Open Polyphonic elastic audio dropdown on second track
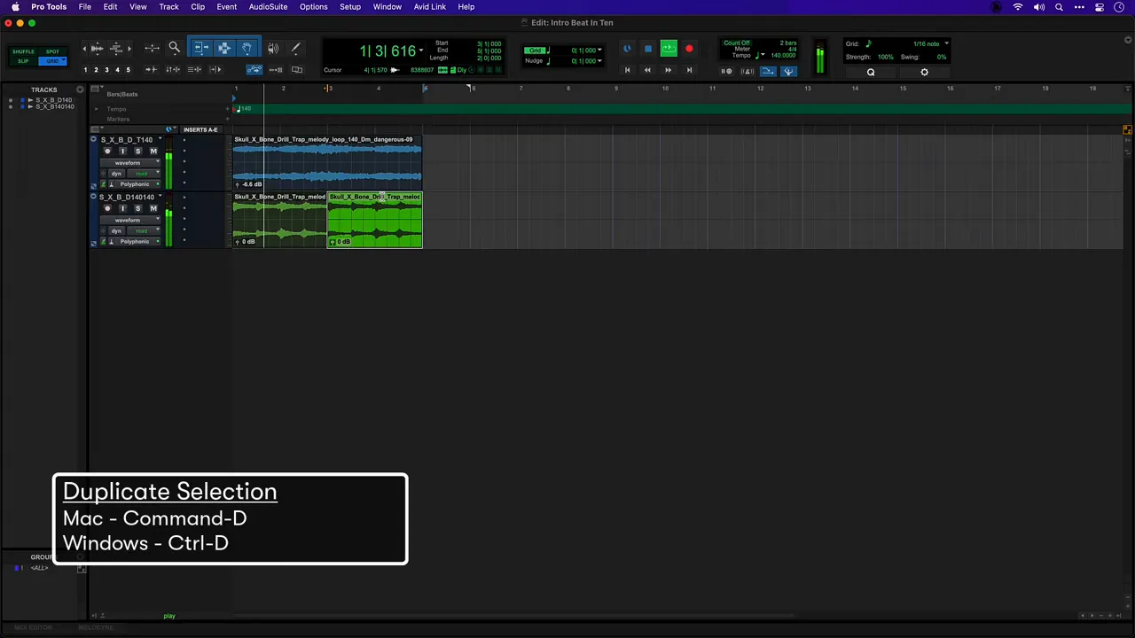 135,242
